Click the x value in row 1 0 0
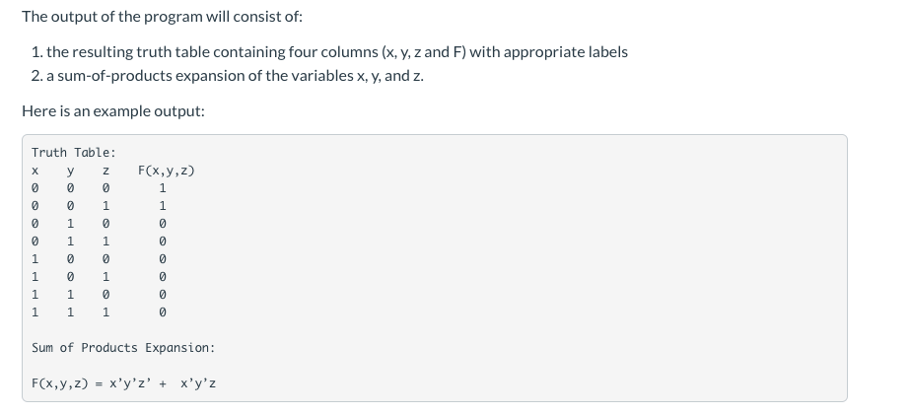This screenshot has height=415, width=910. (35, 259)
